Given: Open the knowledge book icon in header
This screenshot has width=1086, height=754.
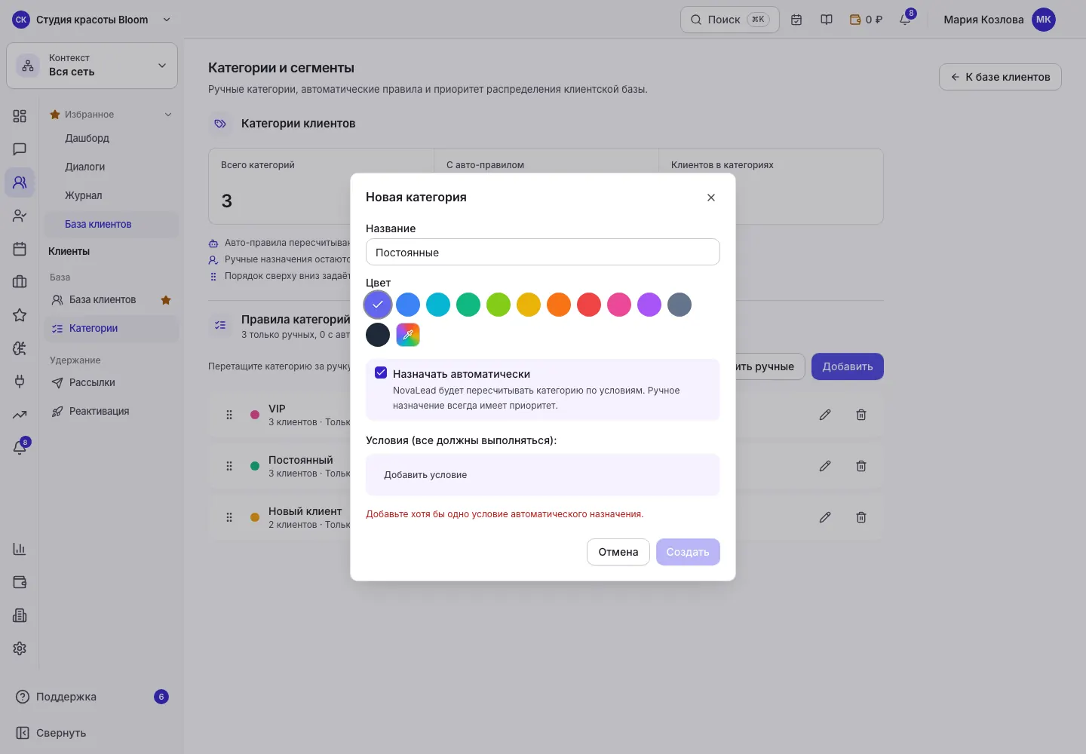Looking at the screenshot, I should (827, 20).
